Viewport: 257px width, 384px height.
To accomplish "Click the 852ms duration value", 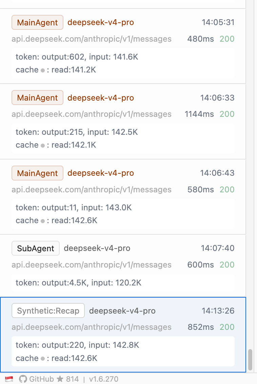I will point(201,327).
